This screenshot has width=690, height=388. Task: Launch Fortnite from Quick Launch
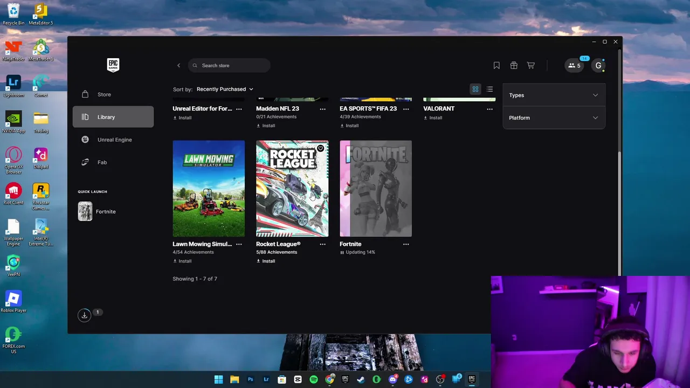[x=97, y=211]
